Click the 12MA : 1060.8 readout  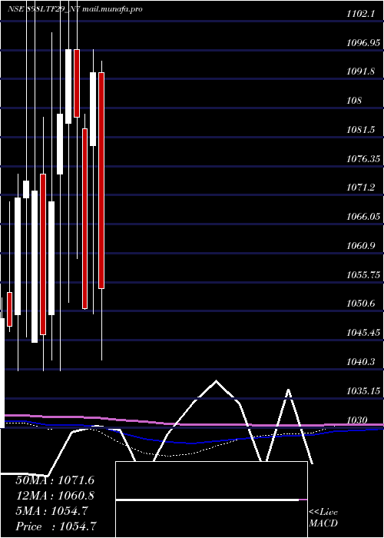(x=55, y=496)
